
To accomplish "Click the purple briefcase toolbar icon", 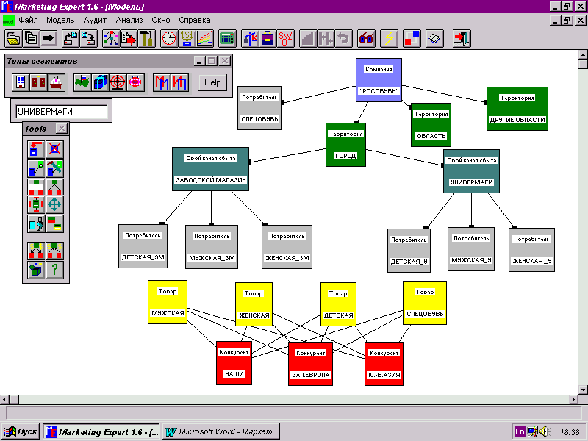I will (x=268, y=39).
